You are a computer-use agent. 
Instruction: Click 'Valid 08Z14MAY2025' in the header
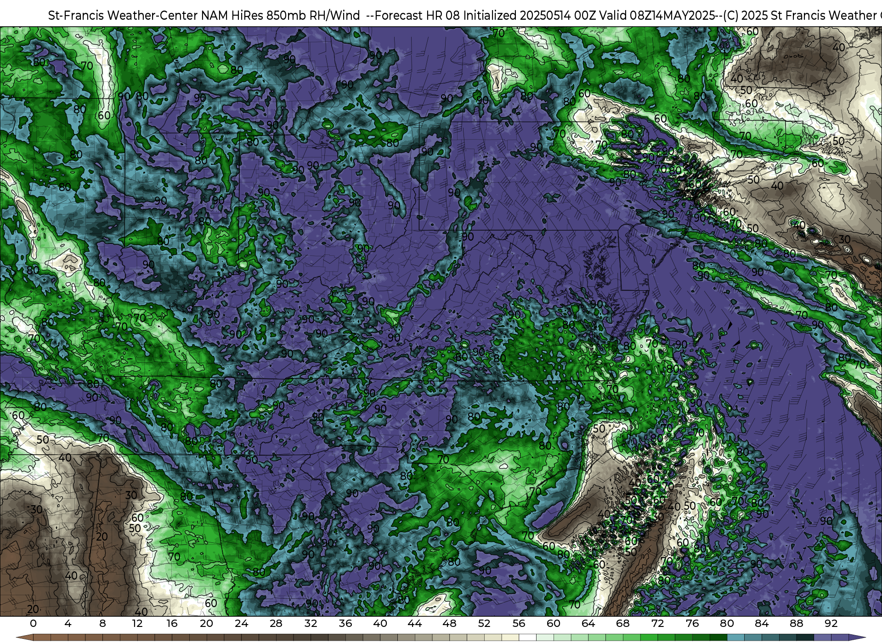[x=657, y=16]
